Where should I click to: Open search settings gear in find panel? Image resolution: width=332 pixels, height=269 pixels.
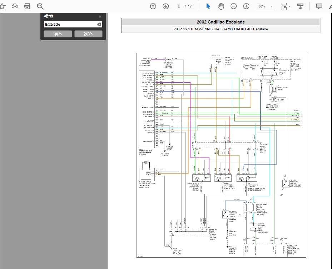(x=99, y=24)
